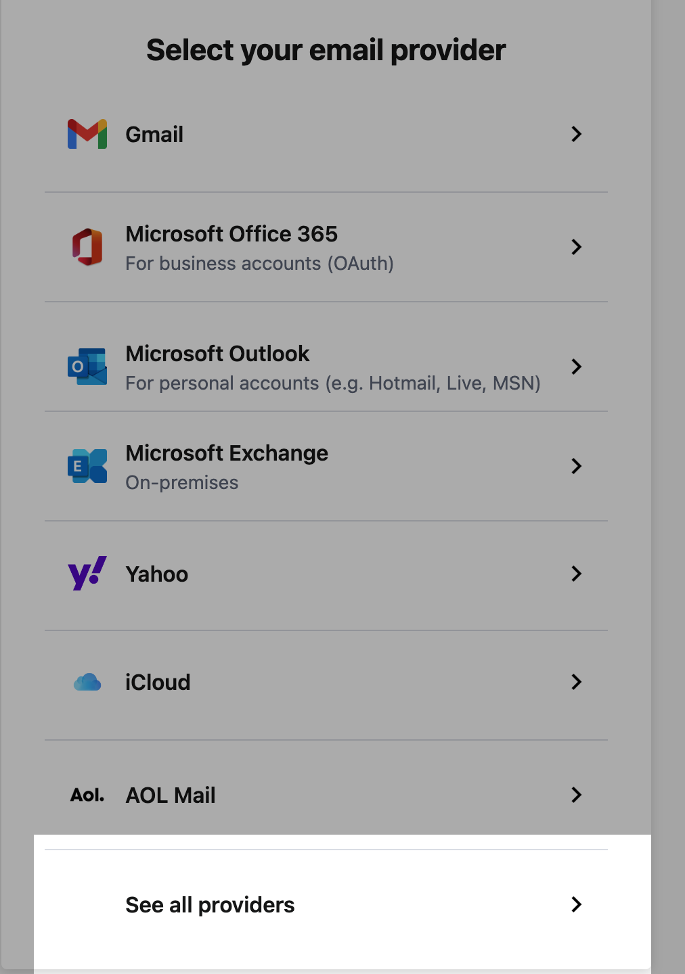Click the Yahoo purple logo

point(87,574)
